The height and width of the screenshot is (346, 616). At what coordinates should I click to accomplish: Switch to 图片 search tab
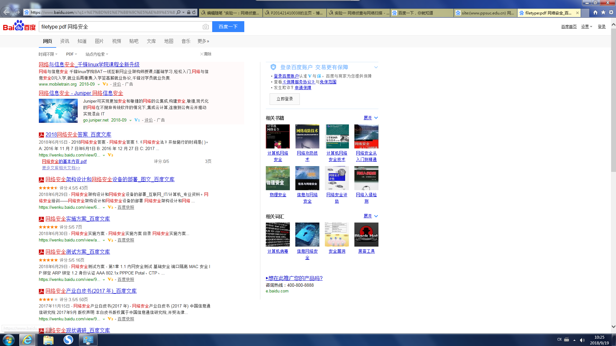pyautogui.click(x=99, y=41)
